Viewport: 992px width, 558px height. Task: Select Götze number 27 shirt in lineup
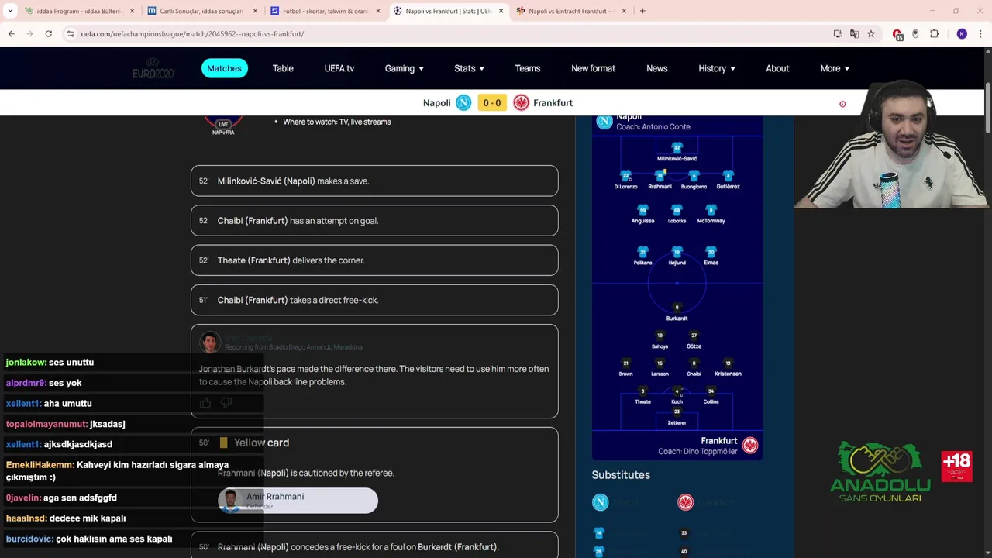(694, 336)
